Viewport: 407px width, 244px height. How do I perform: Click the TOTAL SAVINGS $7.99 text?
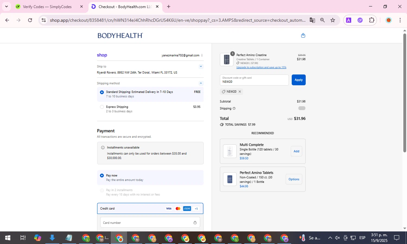pyautogui.click(x=240, y=125)
